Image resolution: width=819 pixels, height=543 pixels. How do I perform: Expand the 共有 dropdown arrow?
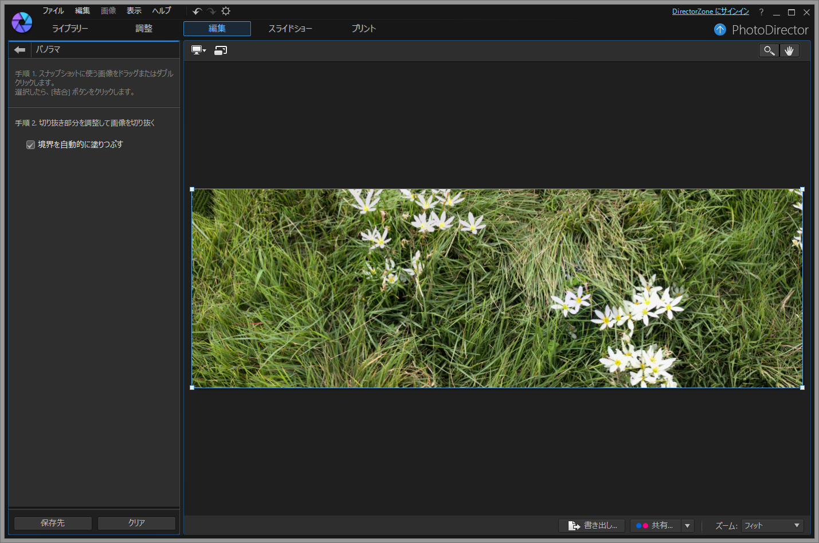pos(688,525)
